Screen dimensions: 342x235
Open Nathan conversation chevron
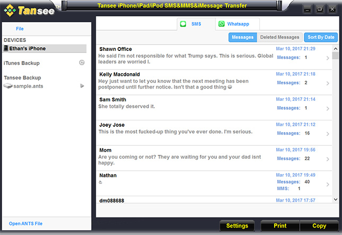328,185
